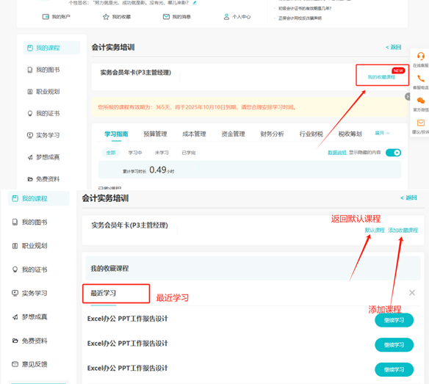Open 我的收藏 star icon in profile bar
The width and height of the screenshot is (429, 384).
(x=106, y=17)
